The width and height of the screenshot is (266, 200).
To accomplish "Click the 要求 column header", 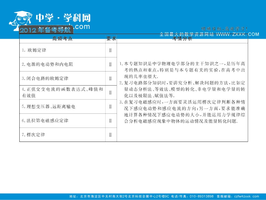I will pyautogui.click(x=111, y=39).
